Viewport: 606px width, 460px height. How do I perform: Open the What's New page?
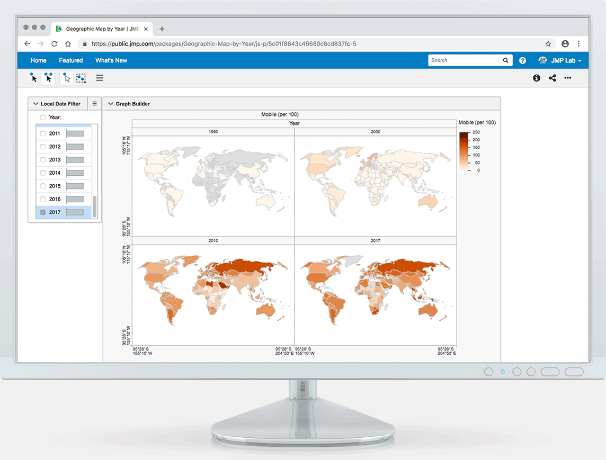(x=111, y=60)
